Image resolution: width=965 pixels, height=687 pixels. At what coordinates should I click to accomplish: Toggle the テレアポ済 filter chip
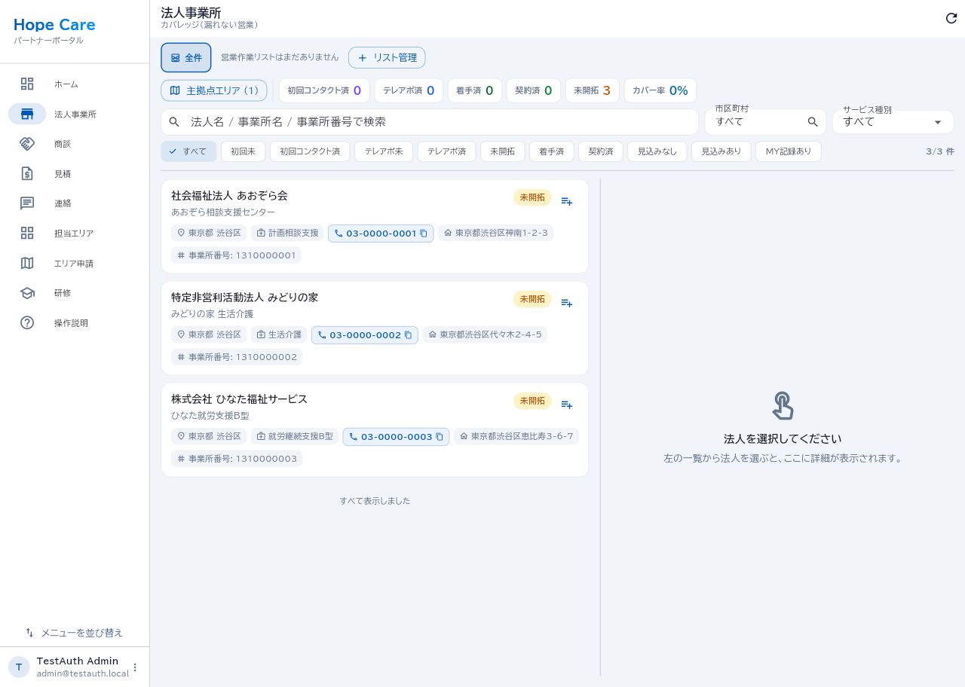446,151
